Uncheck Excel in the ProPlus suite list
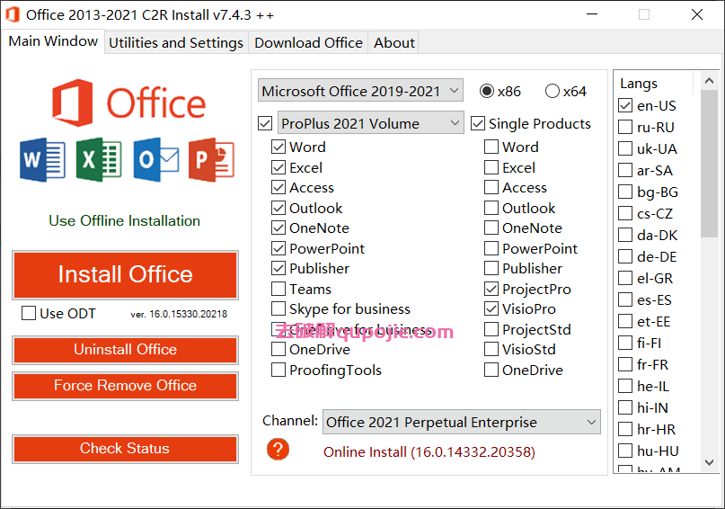 click(279, 167)
